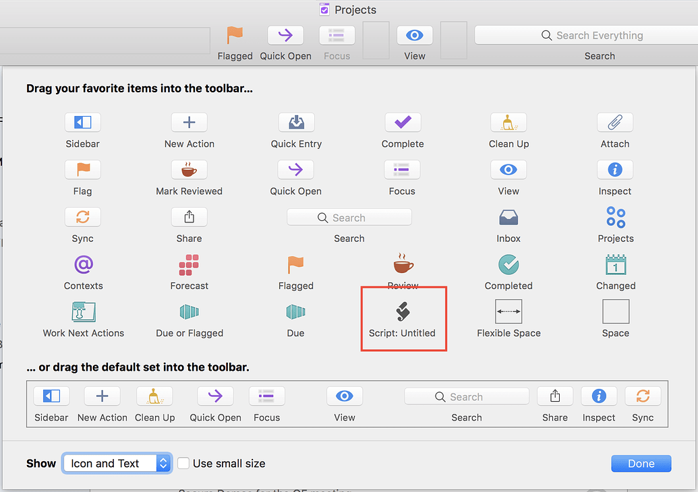Click the Attach paperclip icon
The image size is (698, 492).
[x=614, y=123]
